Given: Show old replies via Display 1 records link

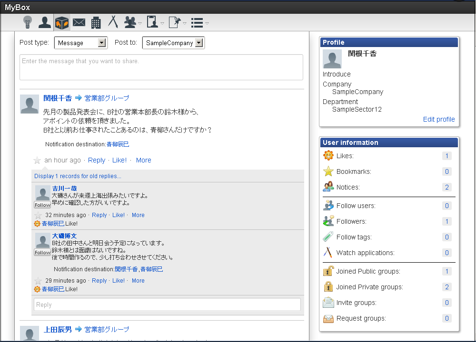Looking at the screenshot, I should (x=78, y=176).
